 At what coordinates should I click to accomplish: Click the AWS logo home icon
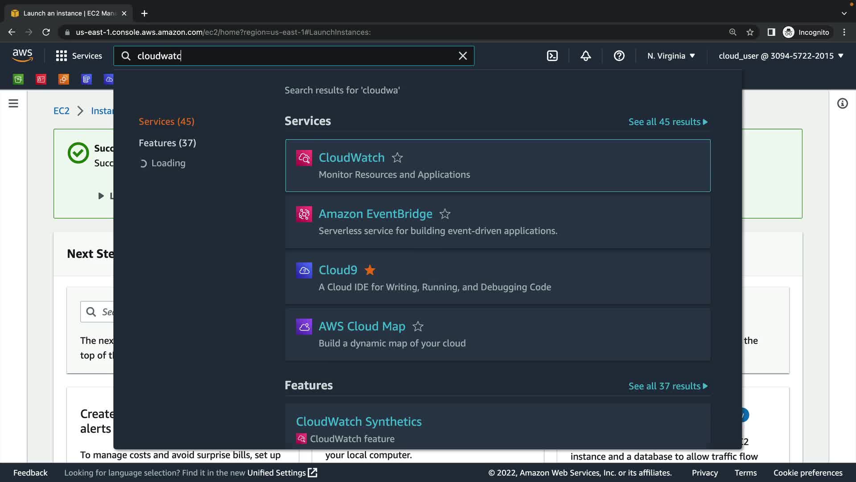(x=22, y=56)
